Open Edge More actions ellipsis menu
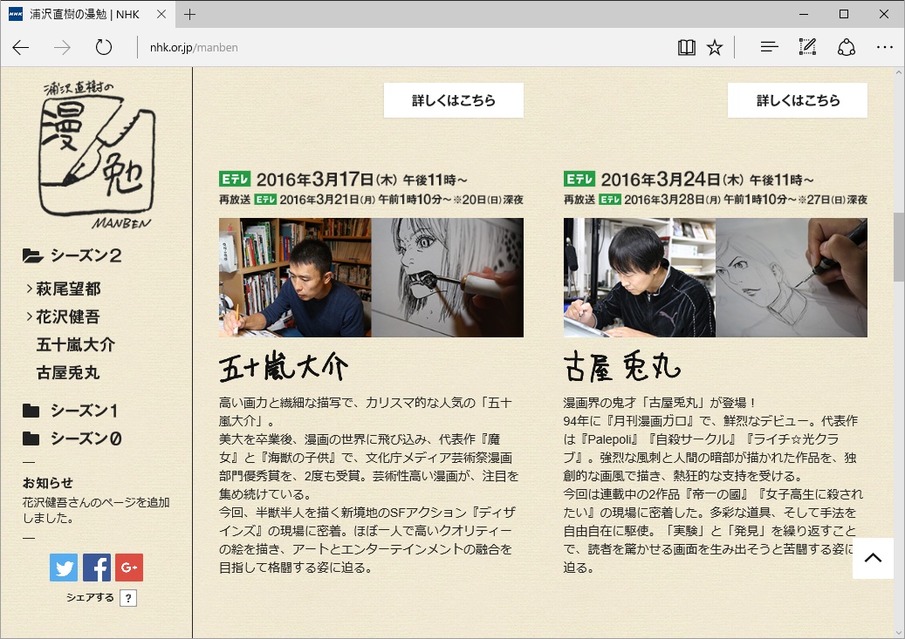 (884, 47)
